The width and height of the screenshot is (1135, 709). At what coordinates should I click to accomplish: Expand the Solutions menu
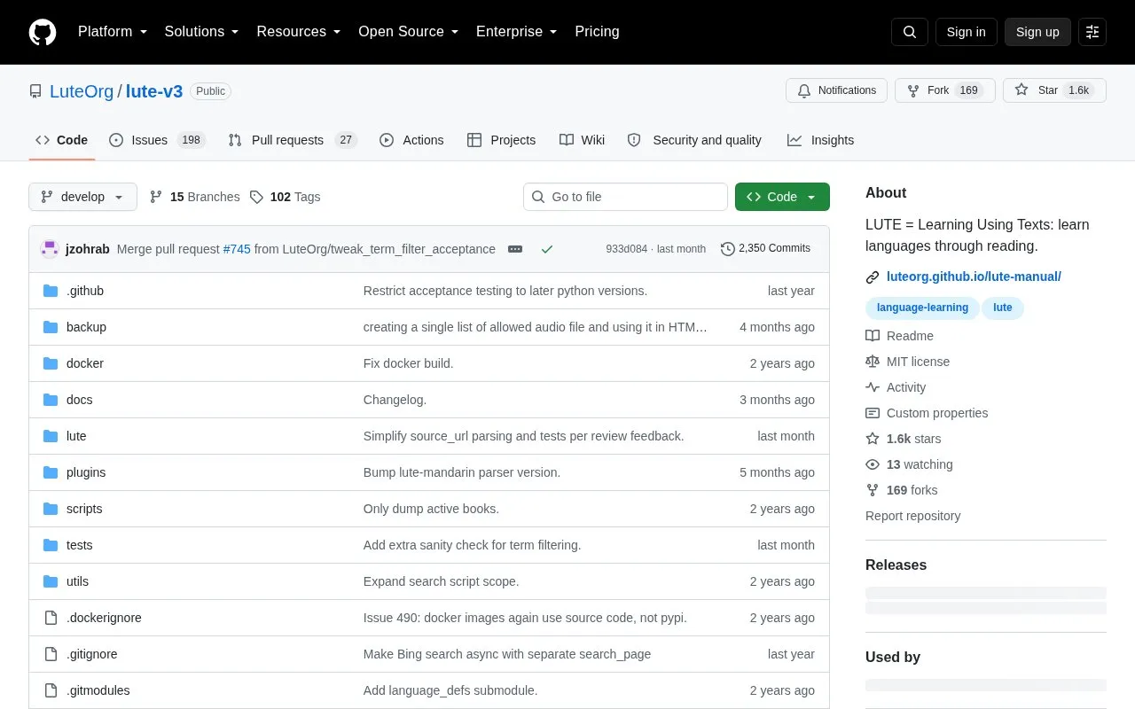click(202, 32)
